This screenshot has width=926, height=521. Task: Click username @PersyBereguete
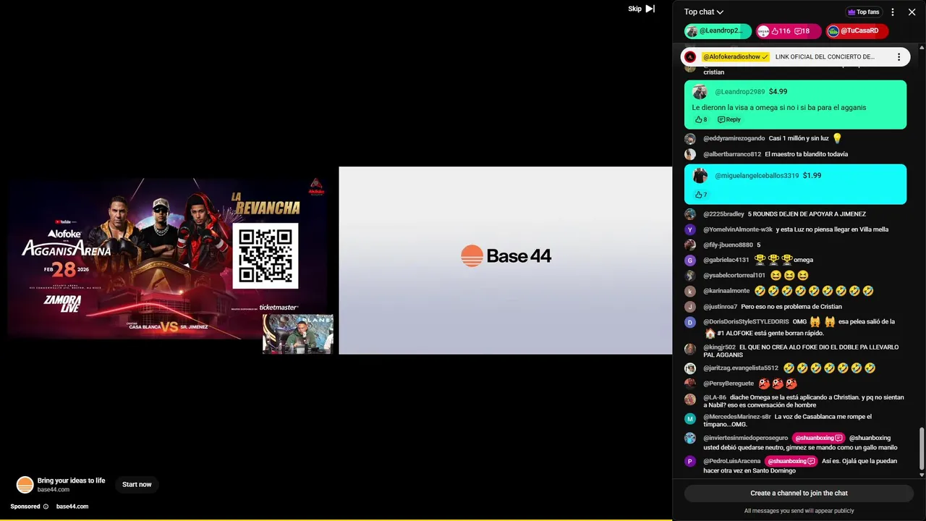click(729, 384)
